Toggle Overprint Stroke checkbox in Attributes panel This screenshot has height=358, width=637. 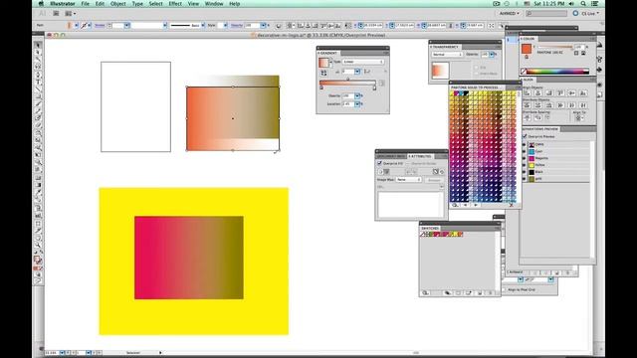(x=408, y=163)
